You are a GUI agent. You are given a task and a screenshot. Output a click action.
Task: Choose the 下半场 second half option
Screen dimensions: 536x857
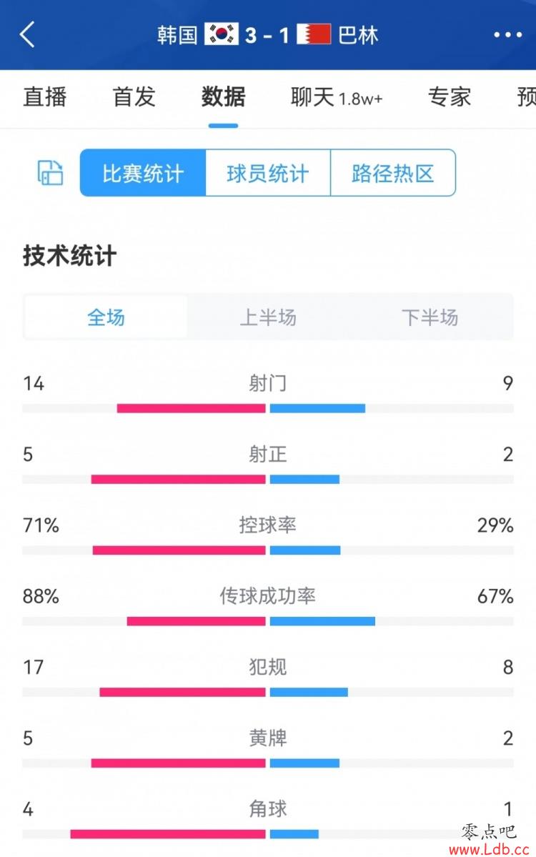coord(430,317)
